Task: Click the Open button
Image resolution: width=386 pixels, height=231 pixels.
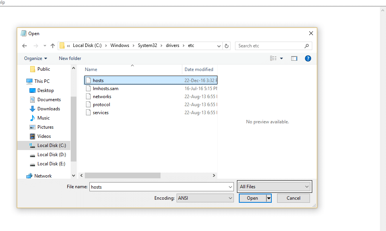Action: 253,198
